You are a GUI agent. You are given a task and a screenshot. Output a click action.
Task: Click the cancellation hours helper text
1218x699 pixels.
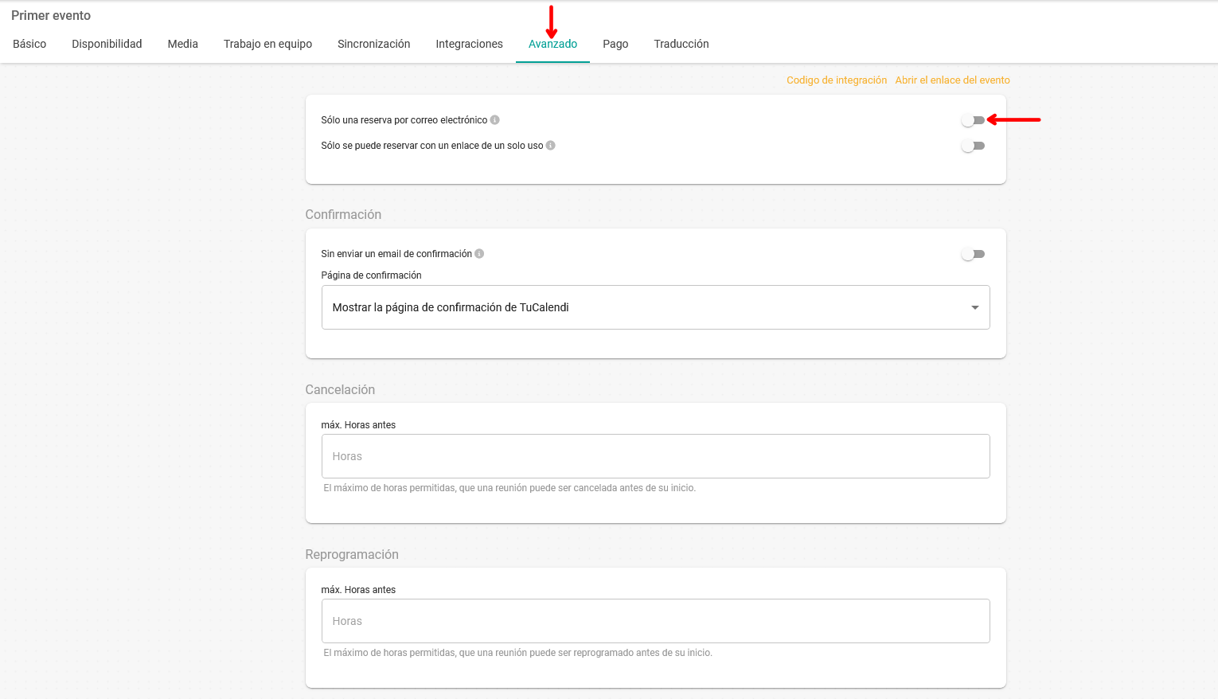[x=509, y=488]
